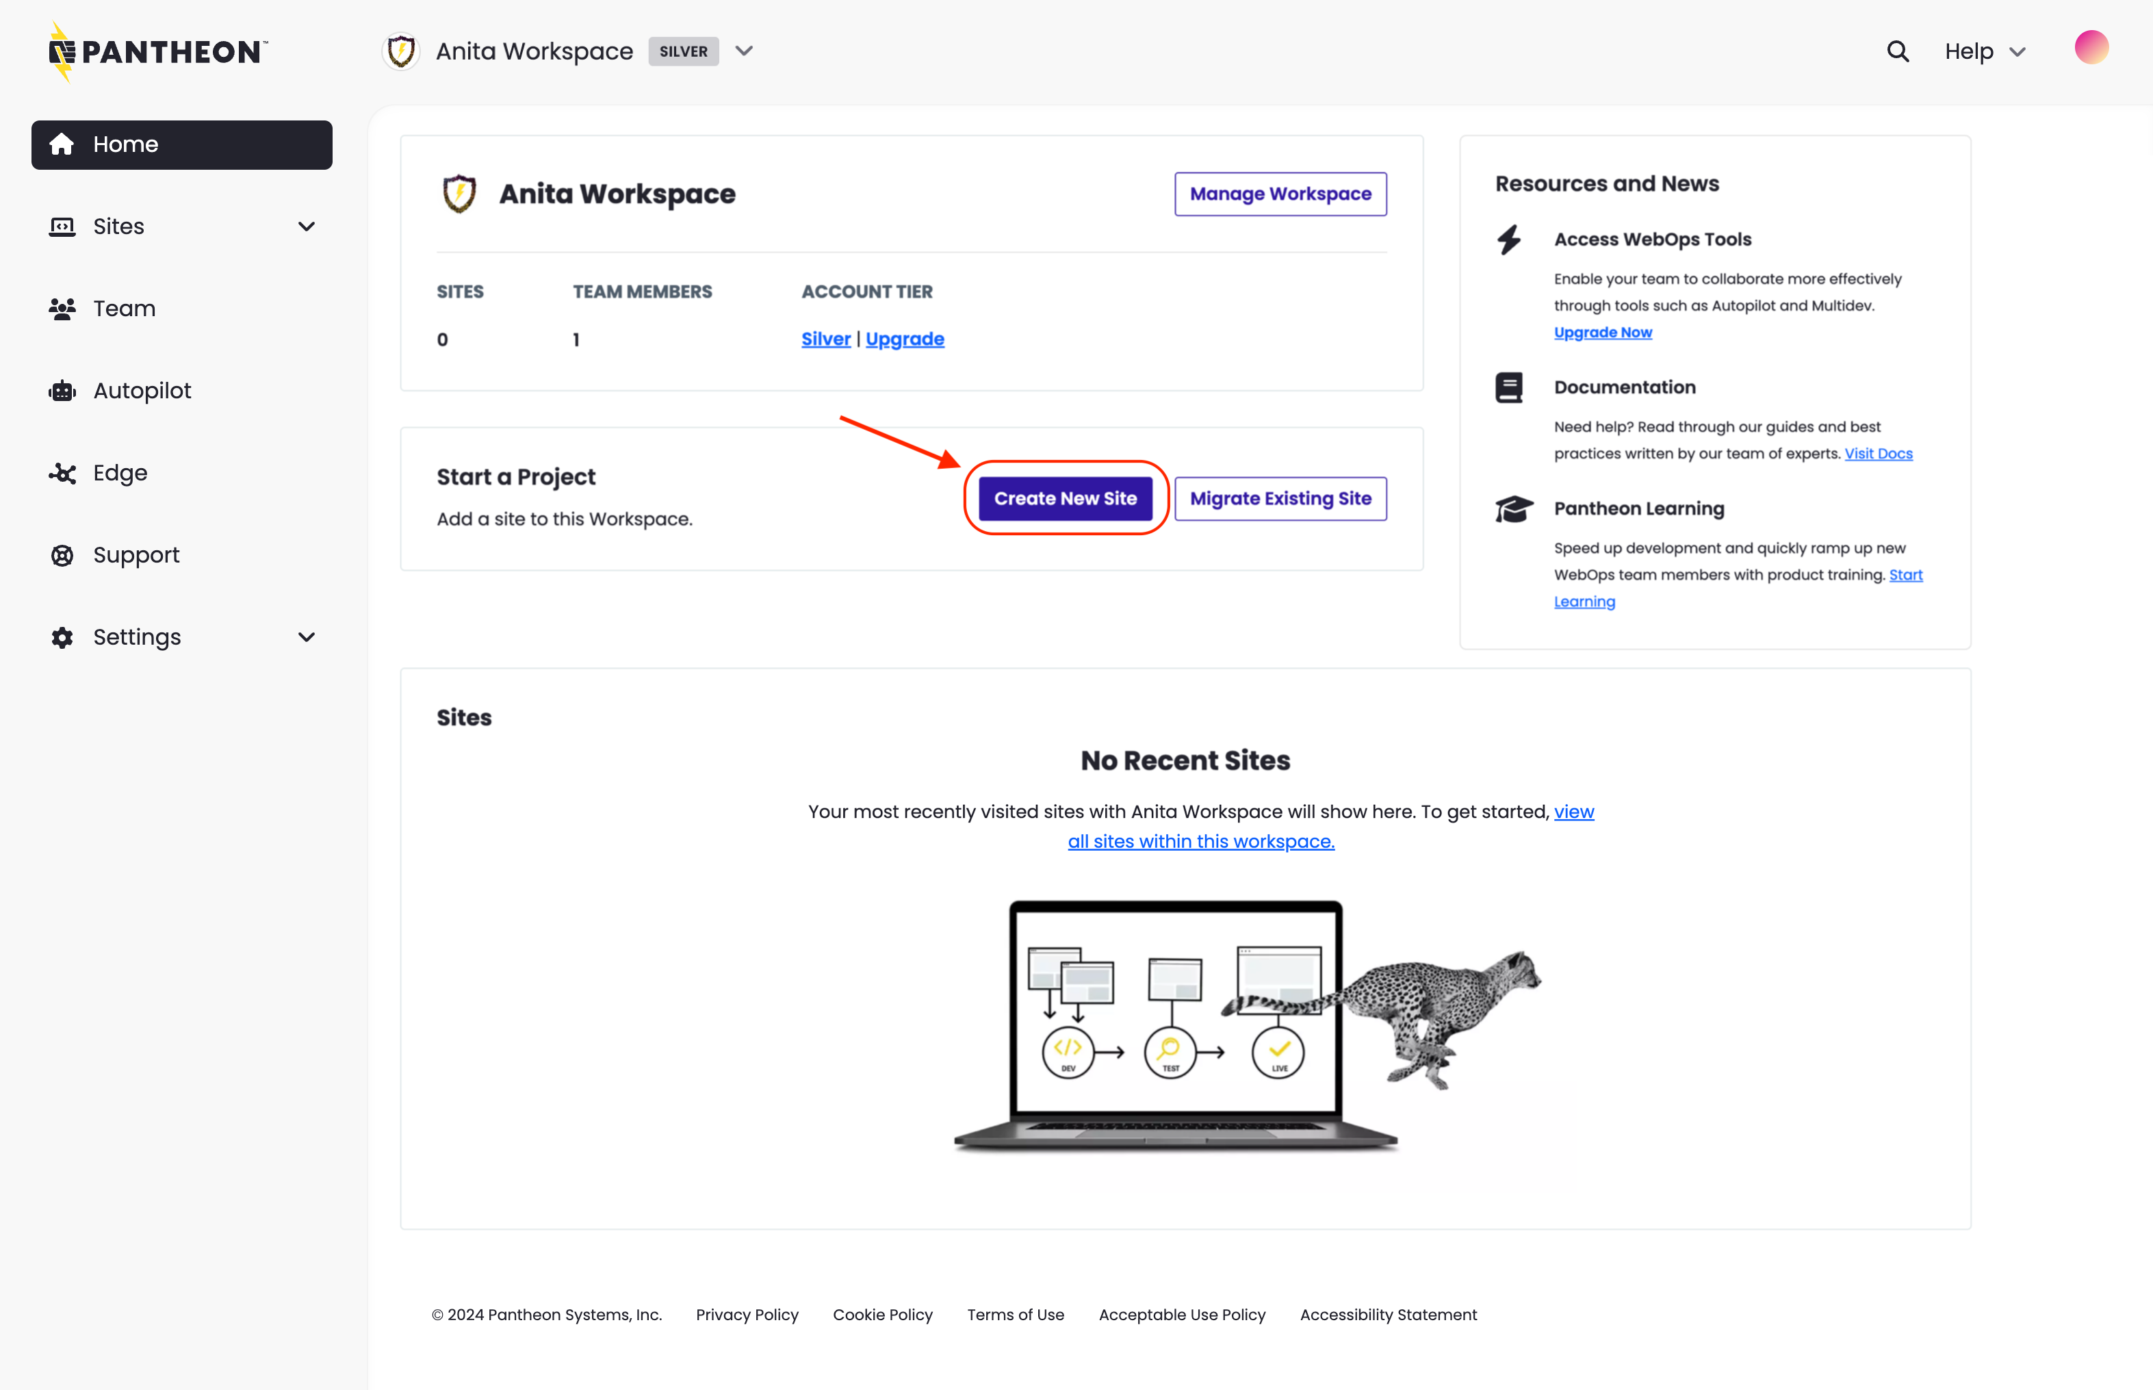Open view all sites within this workspace link
Screen dimensions: 2153x1390
click(1201, 840)
